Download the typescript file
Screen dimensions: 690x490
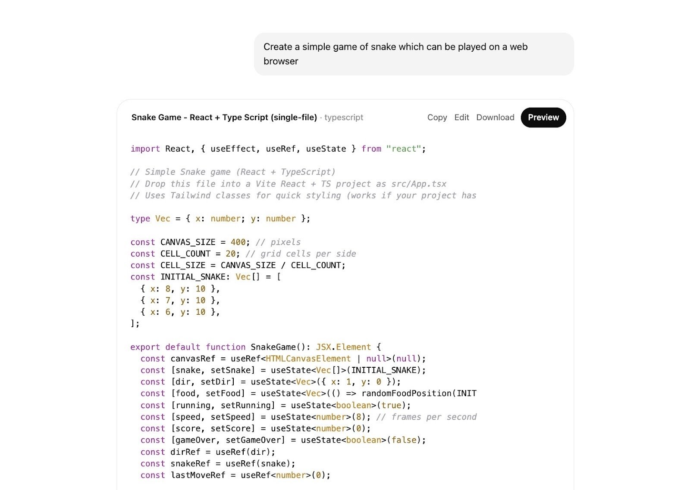point(495,117)
